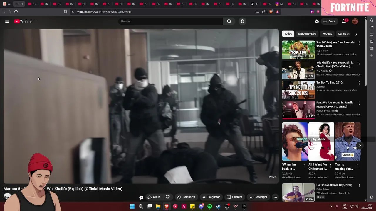Open Brave Rewards triangle icon
Viewport: 376px width, 211px height.
pyautogui.click(x=277, y=12)
